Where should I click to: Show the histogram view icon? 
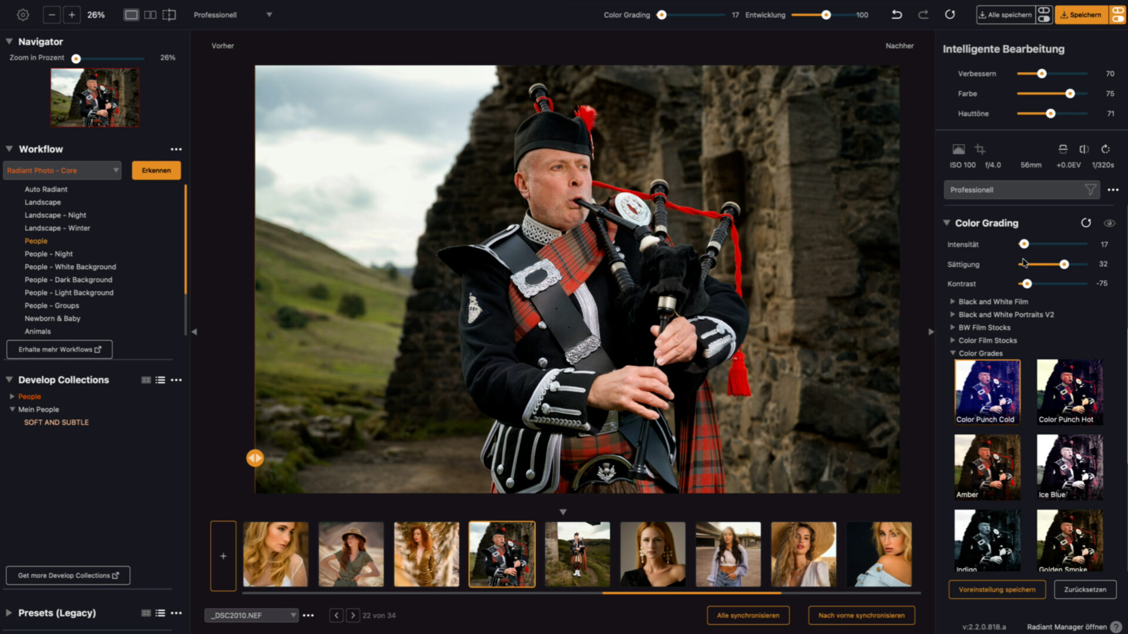pos(959,149)
